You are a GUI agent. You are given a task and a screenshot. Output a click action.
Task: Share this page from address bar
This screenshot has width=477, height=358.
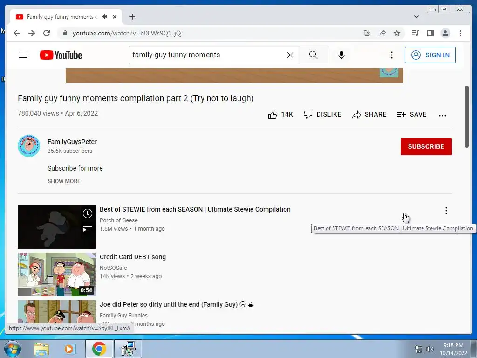pyautogui.click(x=382, y=33)
